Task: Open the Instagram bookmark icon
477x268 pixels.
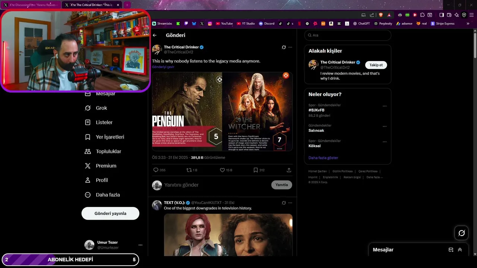Action: 210,23
